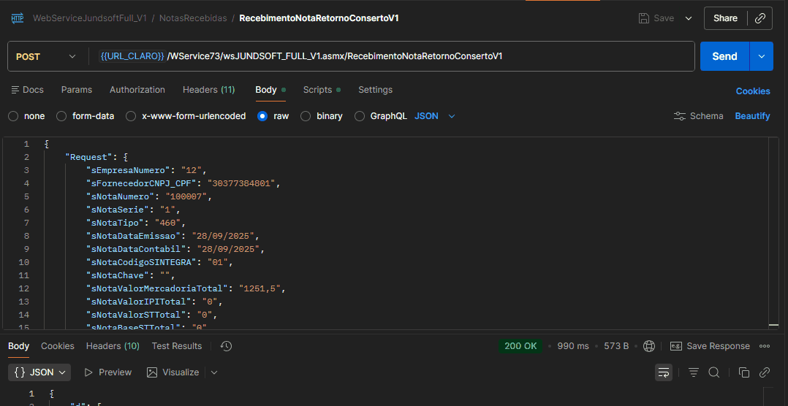This screenshot has height=406, width=788.
Task: Search the response body with magnifier icon
Action: [714, 372]
